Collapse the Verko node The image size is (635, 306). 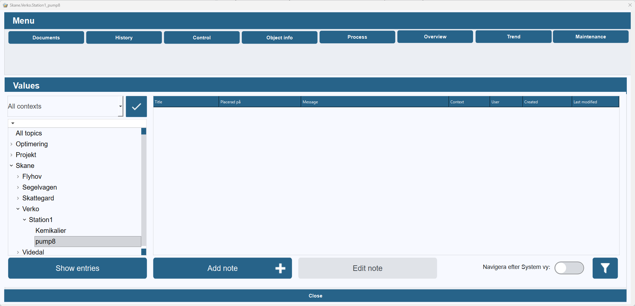pos(18,209)
